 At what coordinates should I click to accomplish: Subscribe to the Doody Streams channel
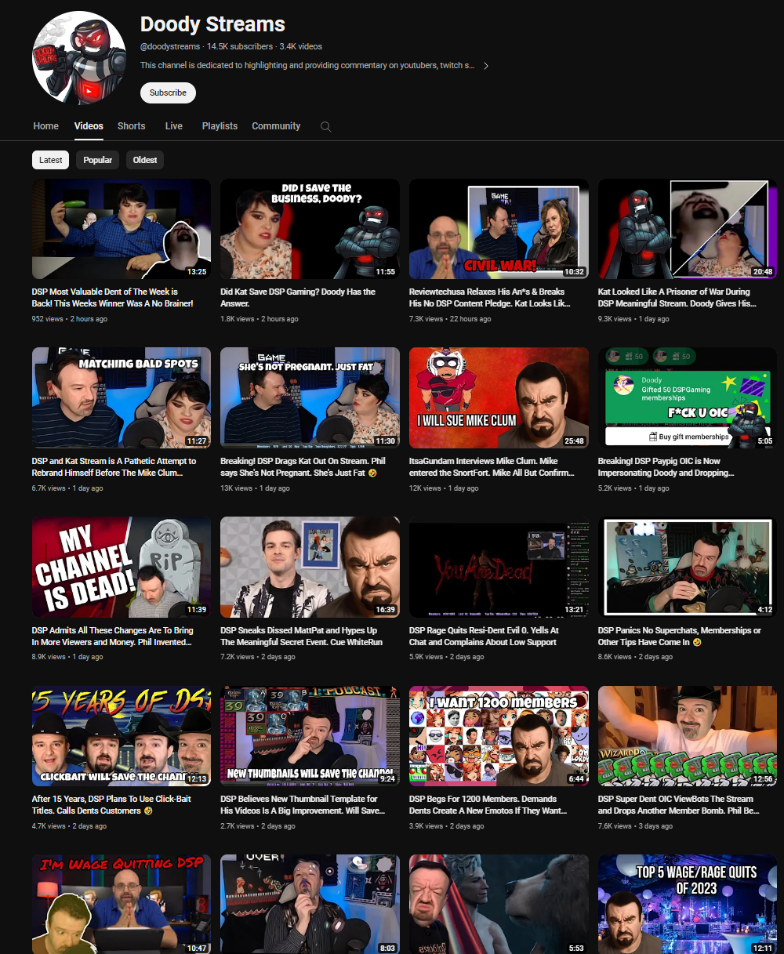click(x=168, y=92)
